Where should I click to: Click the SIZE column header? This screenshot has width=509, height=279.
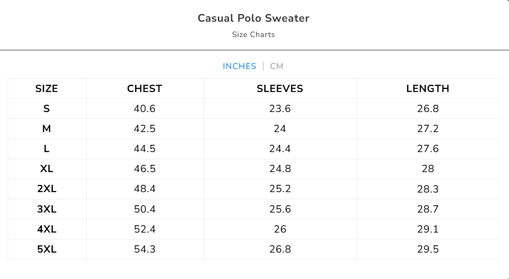pyautogui.click(x=46, y=89)
